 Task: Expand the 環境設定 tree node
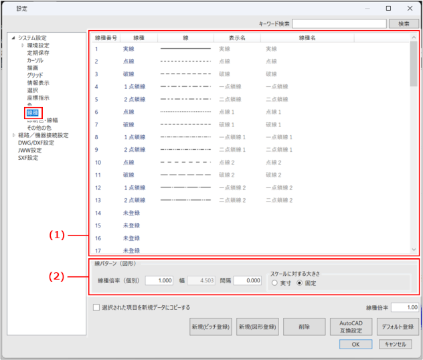(23, 45)
